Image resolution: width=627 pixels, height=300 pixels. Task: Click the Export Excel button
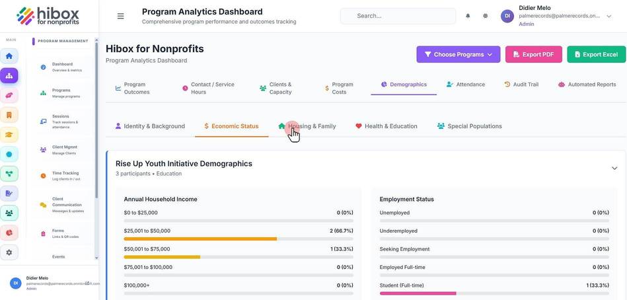(x=596, y=54)
